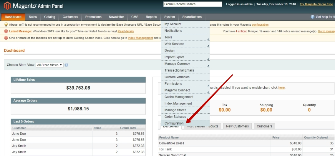Switch to the New Customers tab
This screenshot has height=156, width=335.
[x=237, y=126]
